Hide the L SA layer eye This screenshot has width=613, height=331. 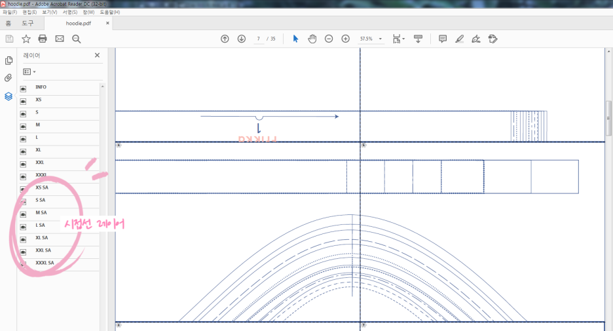[23, 227]
